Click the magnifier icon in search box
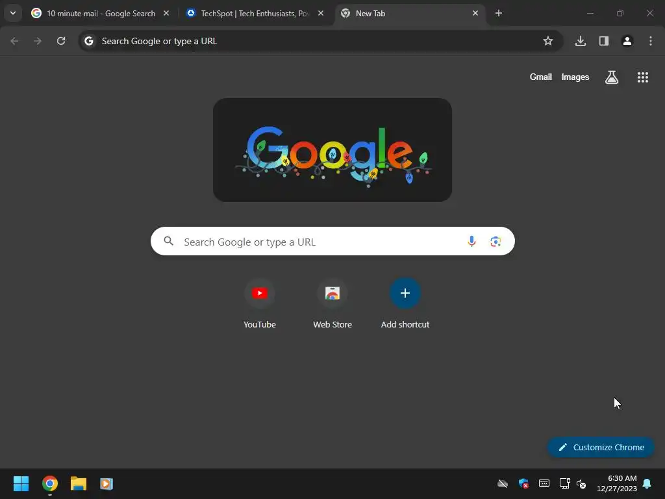The height and width of the screenshot is (499, 665). tap(169, 242)
